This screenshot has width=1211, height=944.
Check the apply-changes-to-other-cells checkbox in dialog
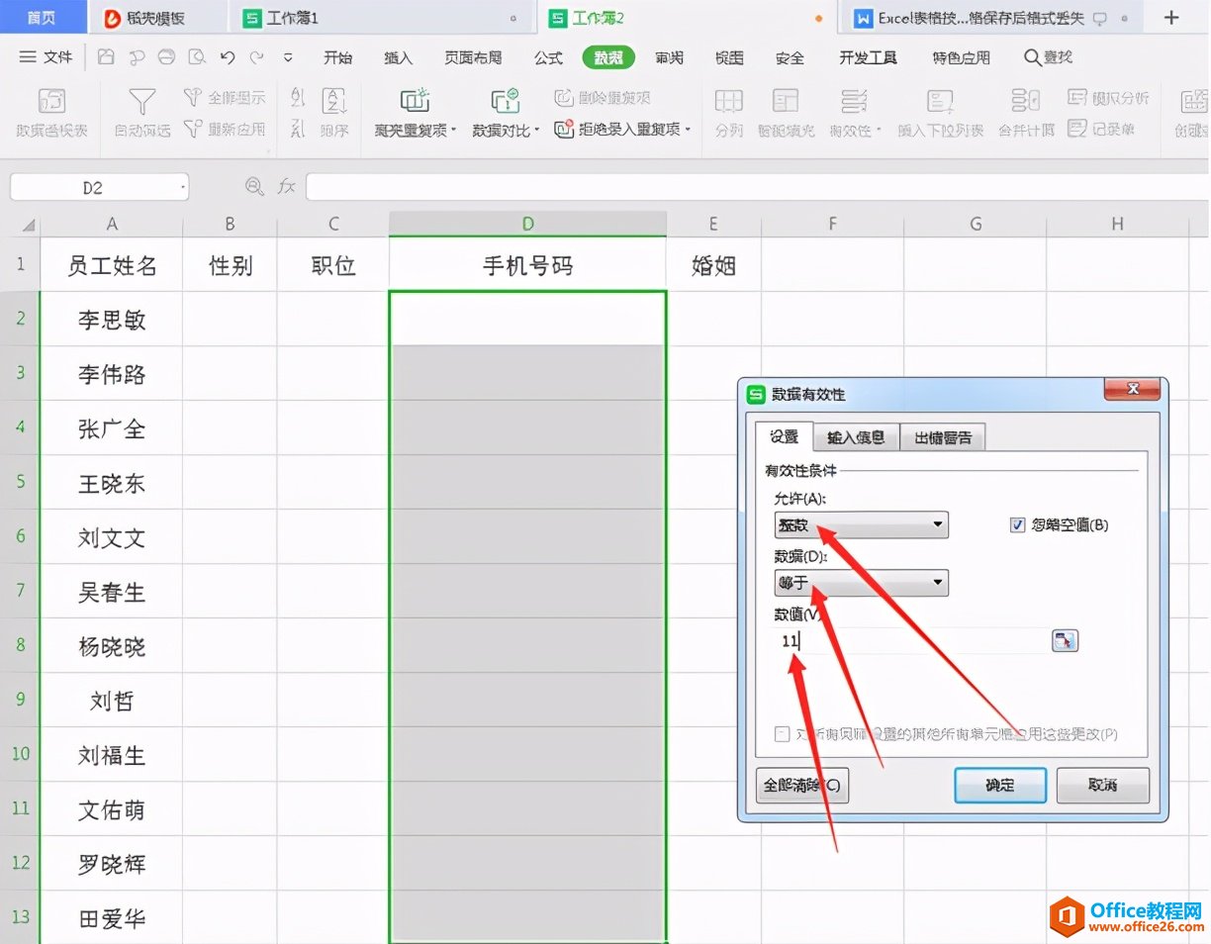pyautogui.click(x=783, y=734)
